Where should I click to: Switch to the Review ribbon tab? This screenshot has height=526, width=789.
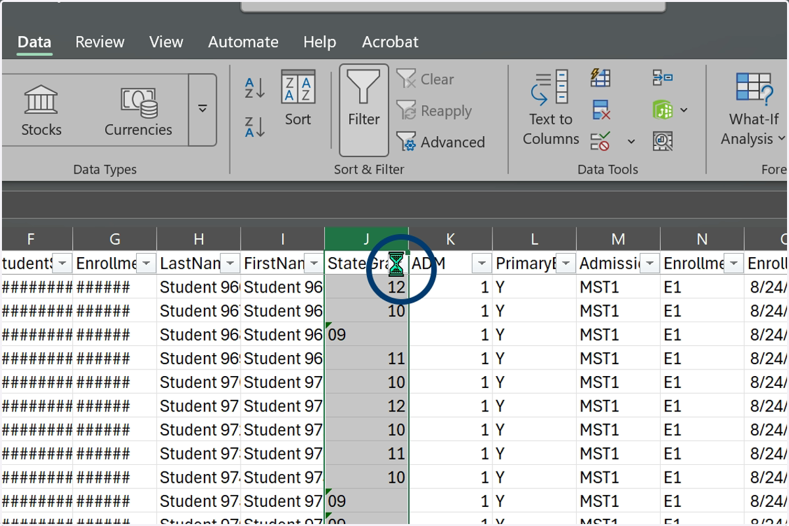point(100,42)
